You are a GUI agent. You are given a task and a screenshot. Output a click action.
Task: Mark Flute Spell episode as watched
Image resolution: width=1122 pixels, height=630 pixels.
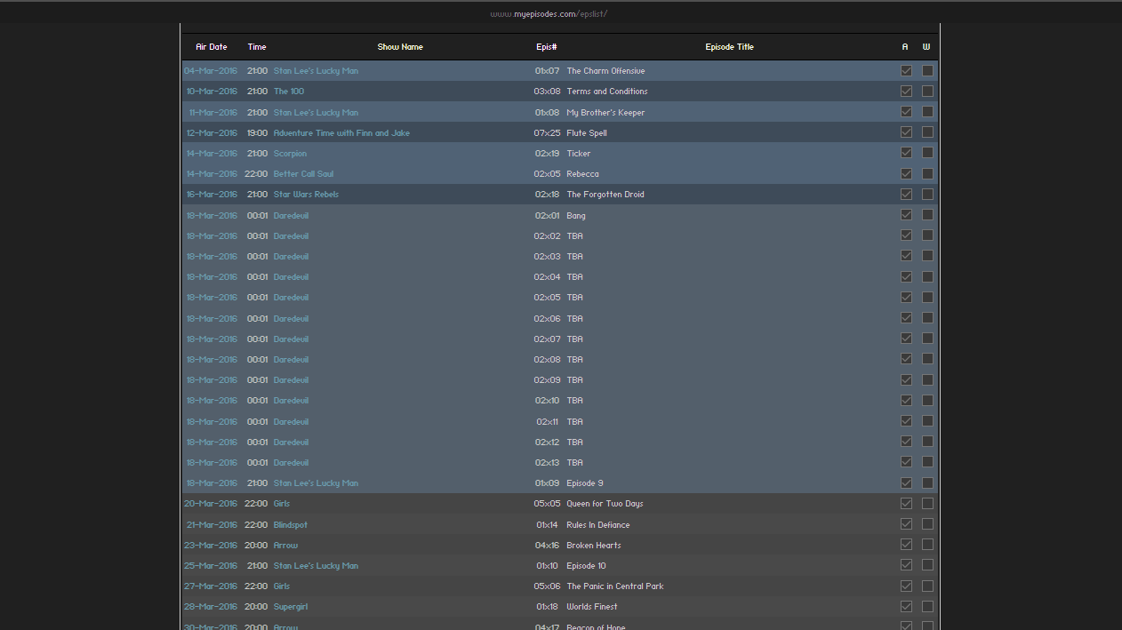coord(927,132)
